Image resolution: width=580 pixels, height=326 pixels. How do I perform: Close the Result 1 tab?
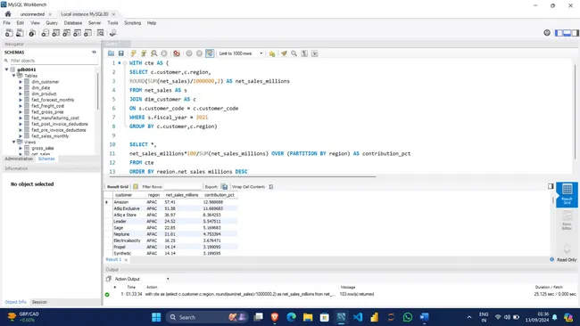click(126, 260)
